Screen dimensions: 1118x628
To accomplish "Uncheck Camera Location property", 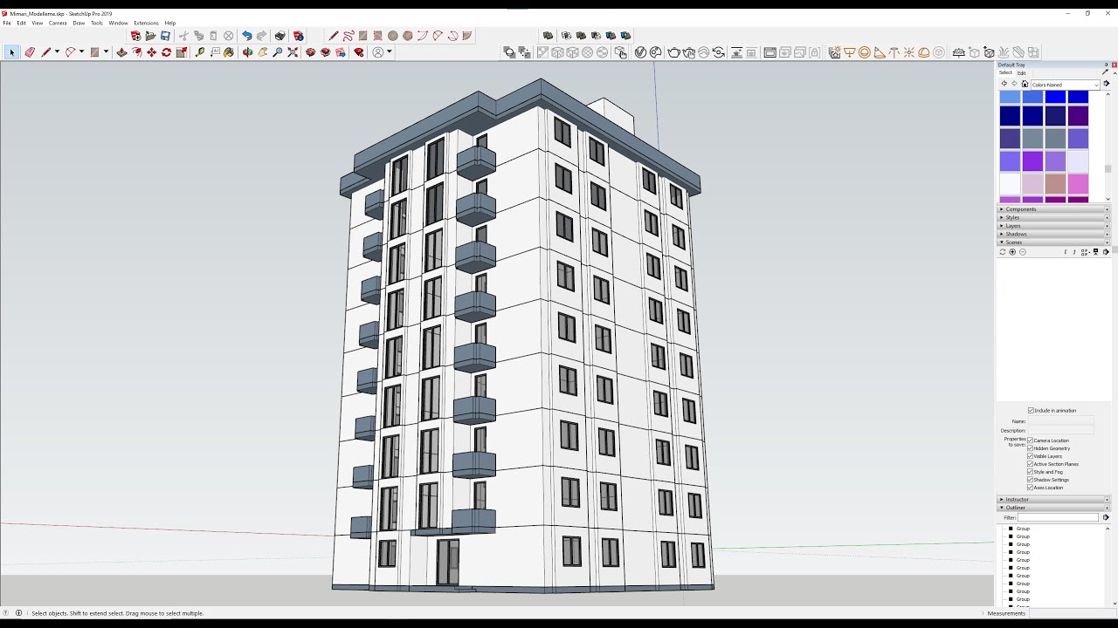I will pos(1031,440).
